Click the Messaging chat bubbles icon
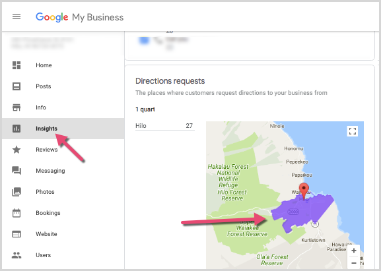This screenshot has height=271, width=381. 17,171
